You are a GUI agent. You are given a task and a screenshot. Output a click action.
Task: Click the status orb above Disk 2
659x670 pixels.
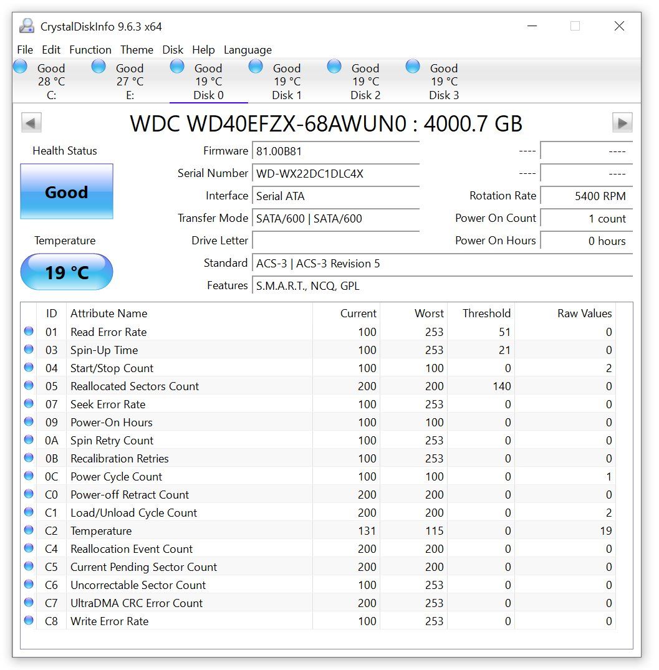[334, 67]
